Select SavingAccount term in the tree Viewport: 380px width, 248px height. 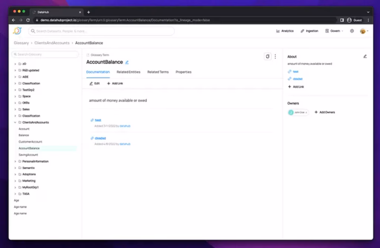click(x=28, y=155)
